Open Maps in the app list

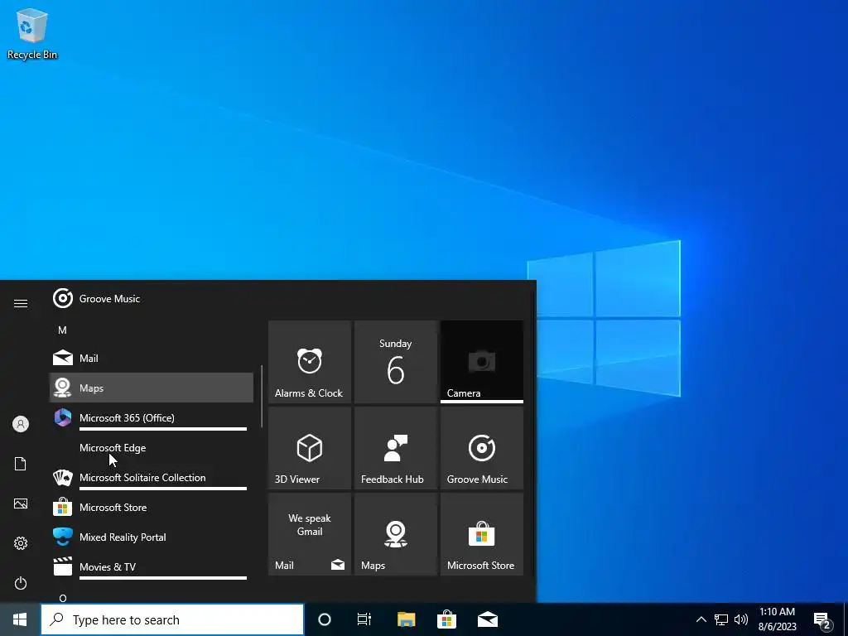152,388
